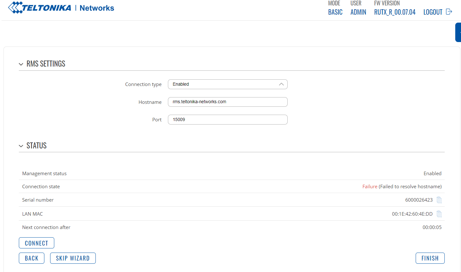Click the logout arrow icon

point(449,12)
